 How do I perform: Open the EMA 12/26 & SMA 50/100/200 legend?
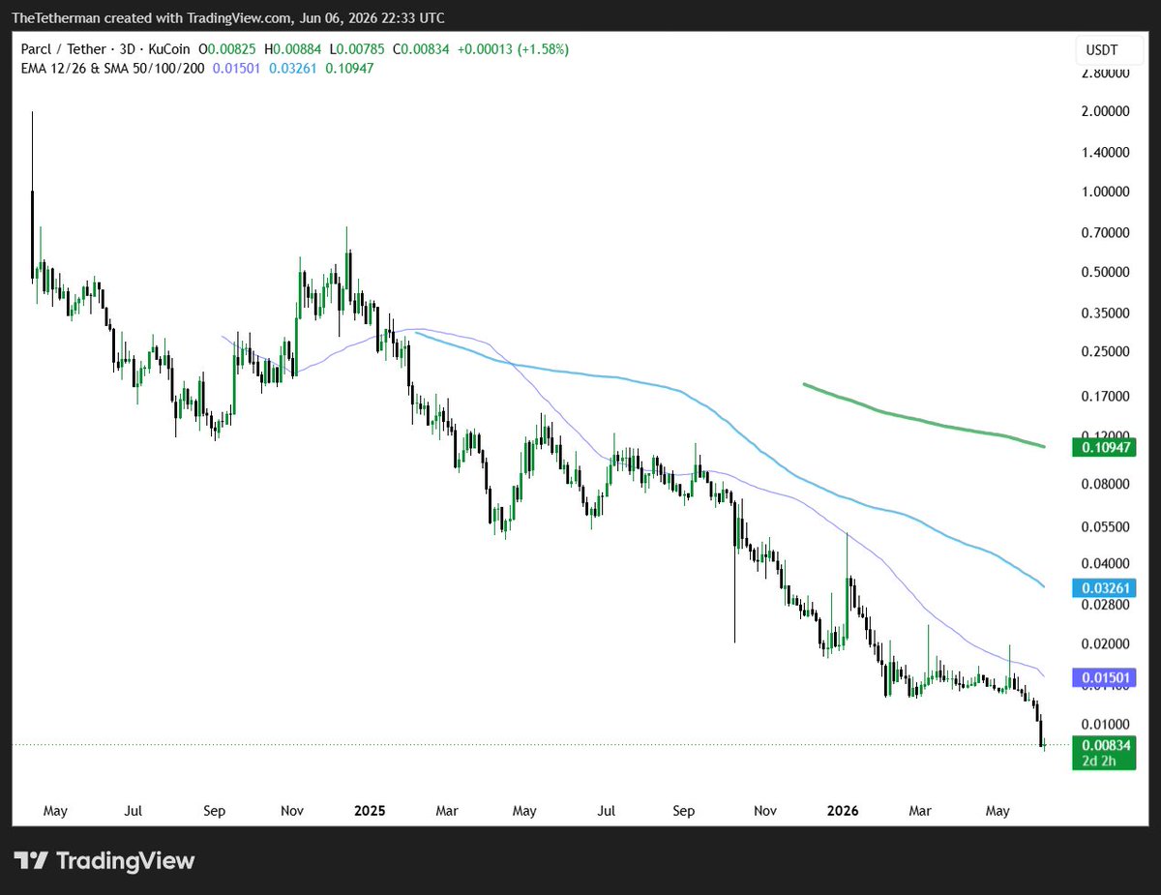point(112,68)
